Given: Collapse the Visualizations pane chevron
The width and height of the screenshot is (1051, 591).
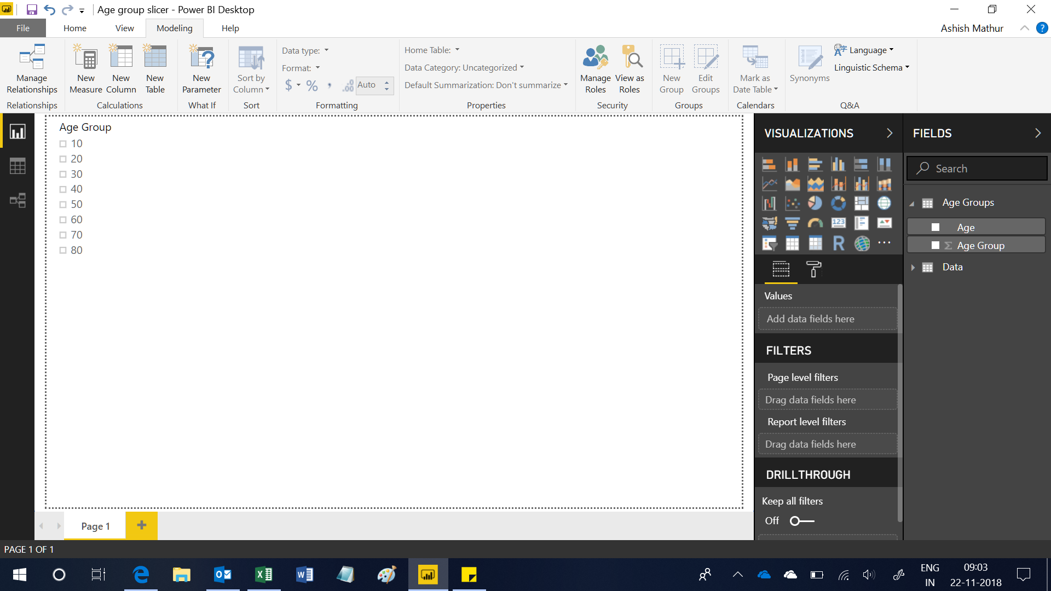Looking at the screenshot, I should click(x=890, y=133).
